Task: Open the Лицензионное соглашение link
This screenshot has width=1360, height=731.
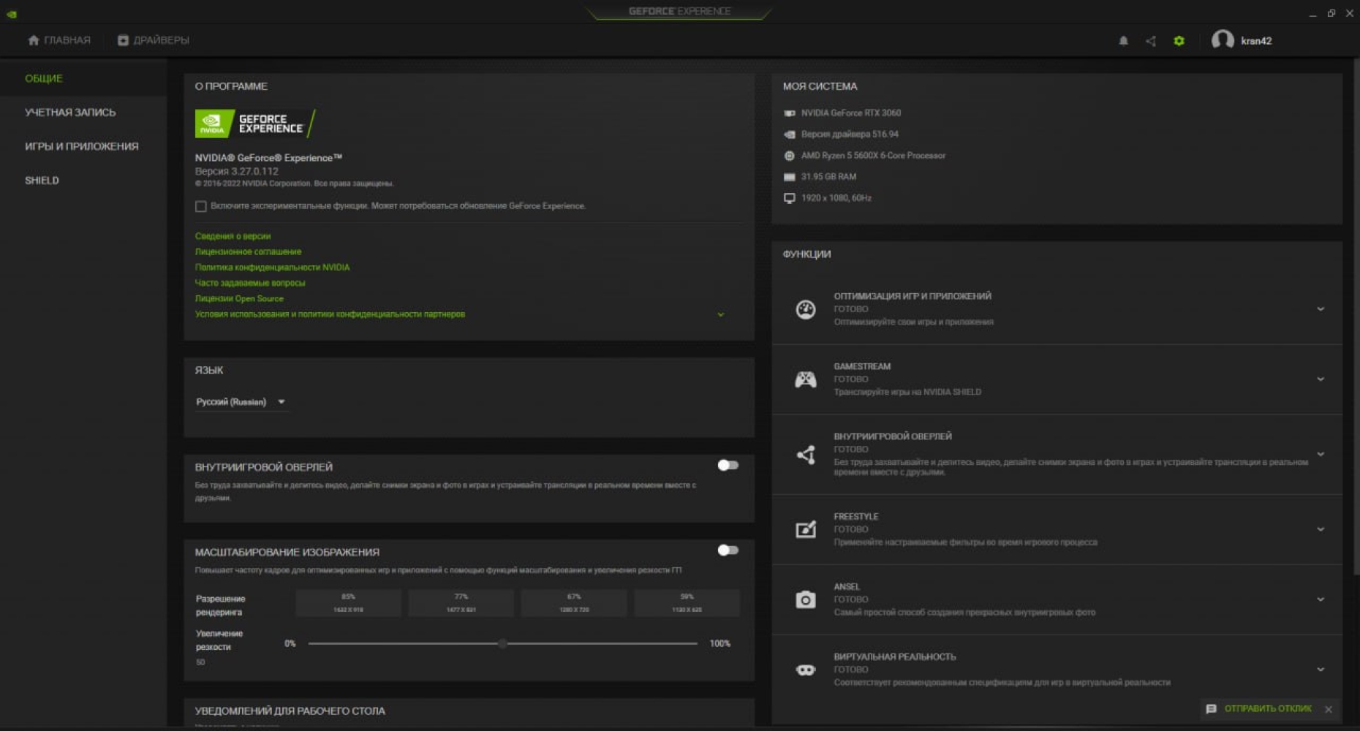Action: (248, 251)
